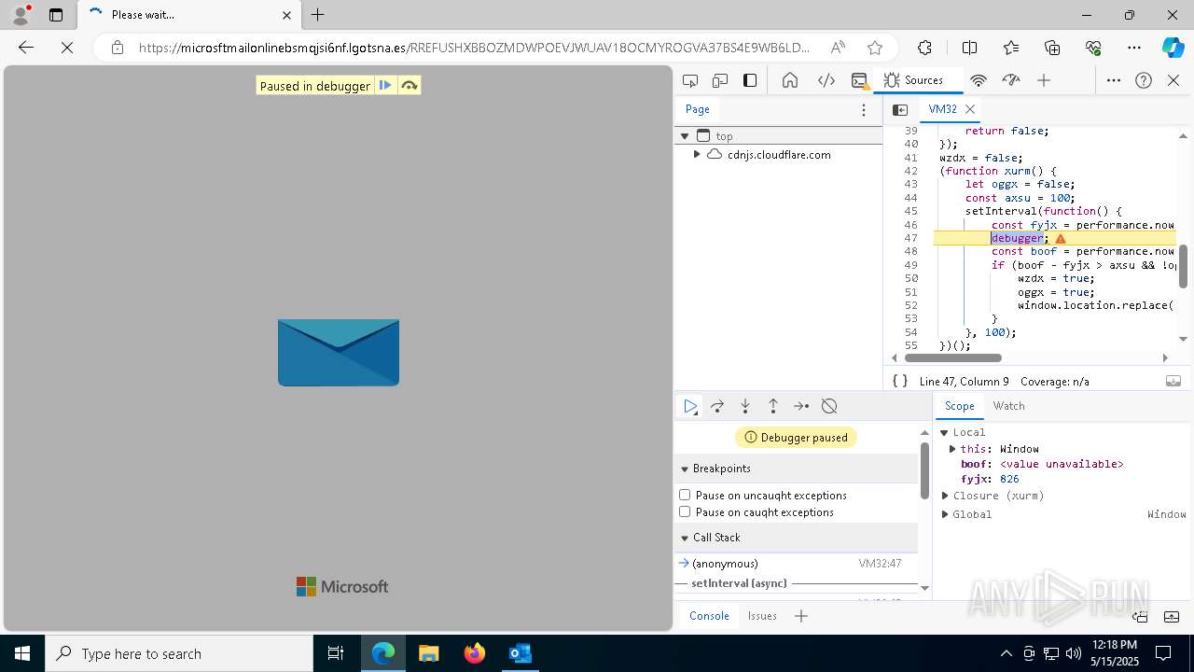Image resolution: width=1194 pixels, height=672 pixels.
Task: Open Outlook from the taskbar
Action: tap(521, 653)
